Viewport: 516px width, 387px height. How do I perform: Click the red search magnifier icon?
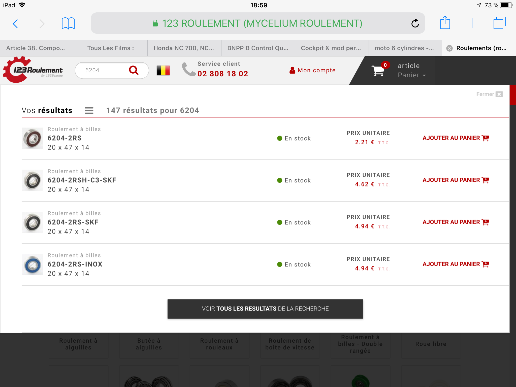134,70
